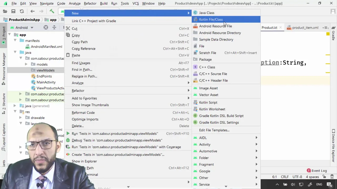Expand the models package node
This screenshot has width=337, height=189.
click(26, 64)
